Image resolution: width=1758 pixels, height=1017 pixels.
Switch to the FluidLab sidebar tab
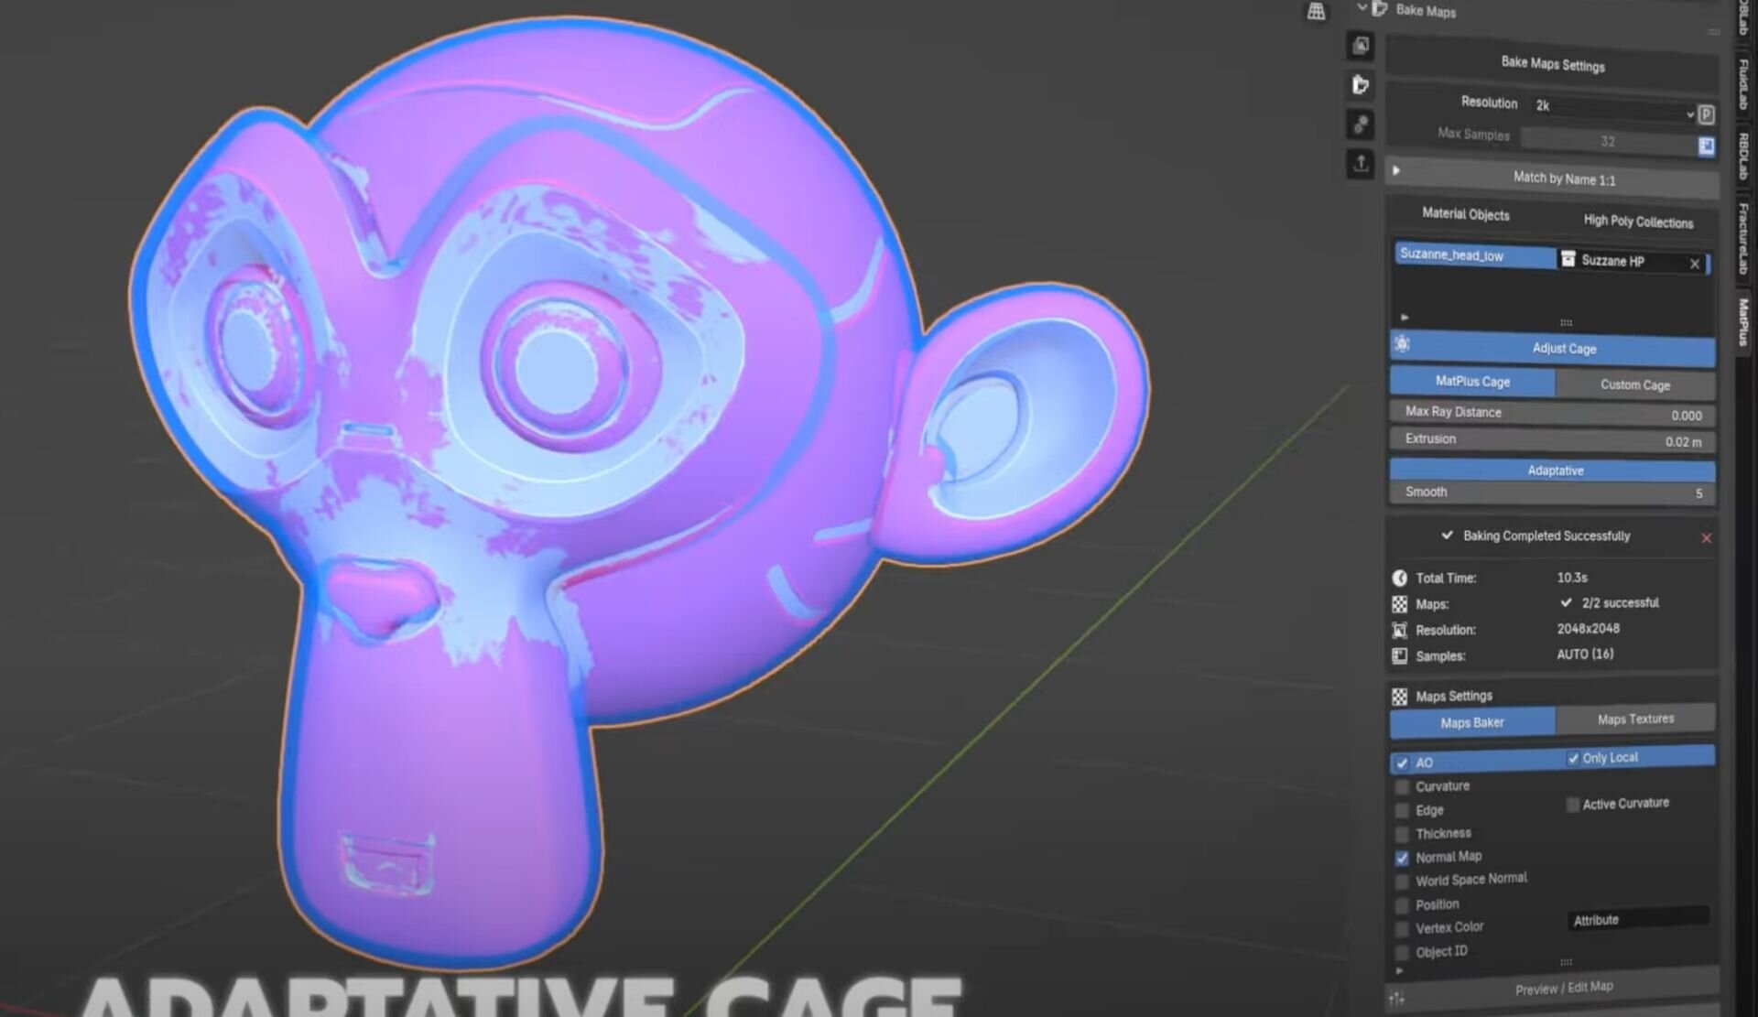1744,84
